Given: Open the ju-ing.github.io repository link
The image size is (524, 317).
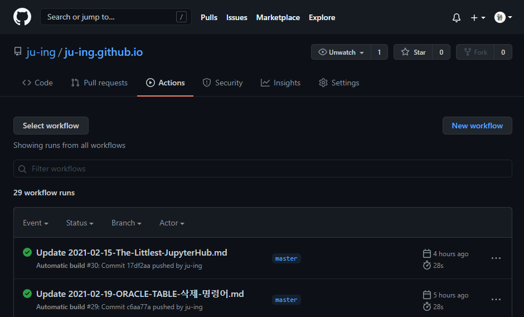Looking at the screenshot, I should (x=104, y=52).
